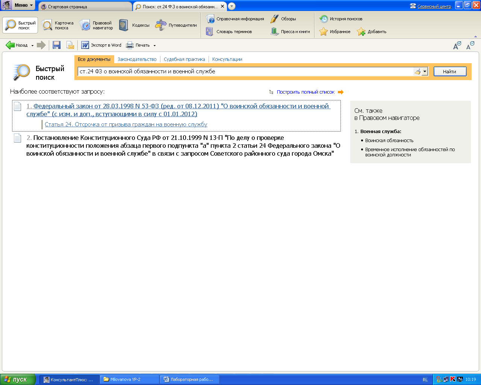Open Назад history dropdown arrow

(x=32, y=45)
